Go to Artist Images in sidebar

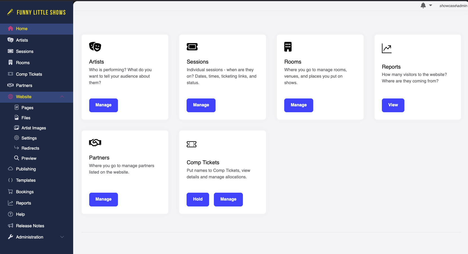coord(33,128)
